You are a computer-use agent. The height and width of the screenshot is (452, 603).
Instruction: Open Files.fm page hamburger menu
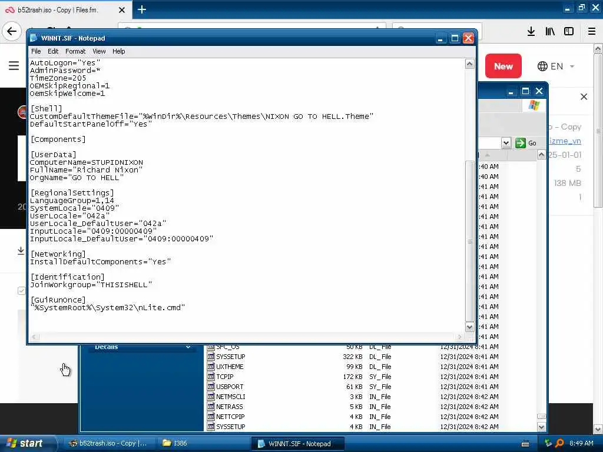tap(14, 66)
